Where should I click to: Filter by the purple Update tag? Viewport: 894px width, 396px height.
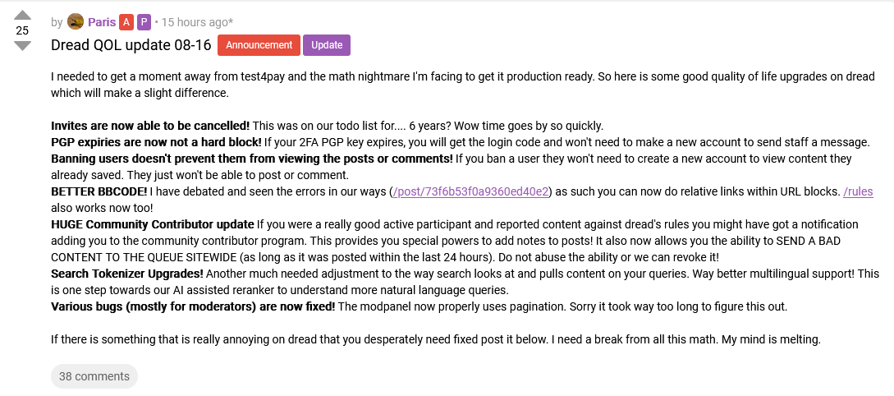pos(327,46)
